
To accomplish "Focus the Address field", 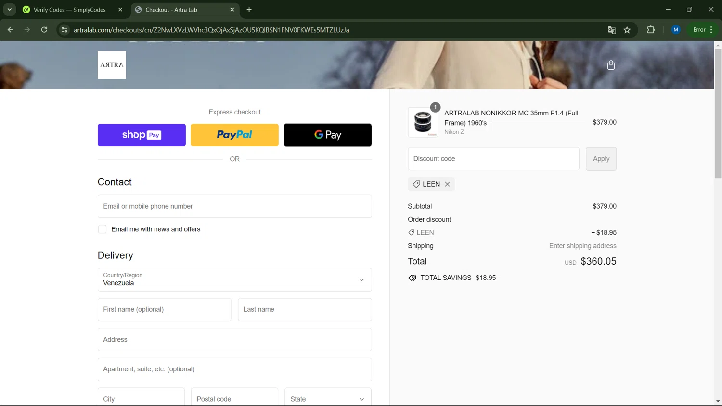I will [x=234, y=340].
